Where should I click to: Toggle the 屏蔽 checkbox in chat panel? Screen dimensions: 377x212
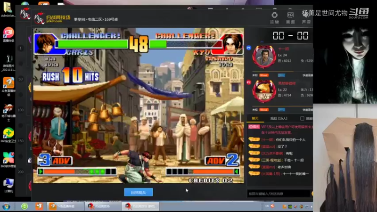coord(302,118)
